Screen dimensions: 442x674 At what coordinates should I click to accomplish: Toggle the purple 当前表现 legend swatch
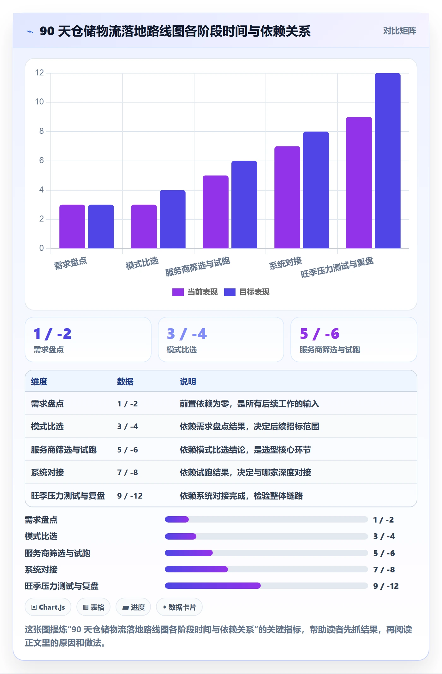click(178, 292)
